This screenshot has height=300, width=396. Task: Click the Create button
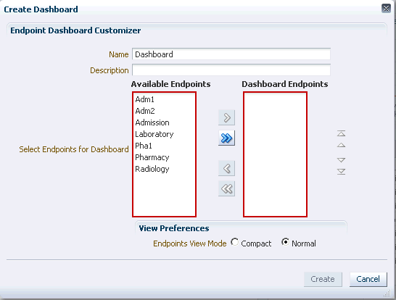(x=323, y=279)
